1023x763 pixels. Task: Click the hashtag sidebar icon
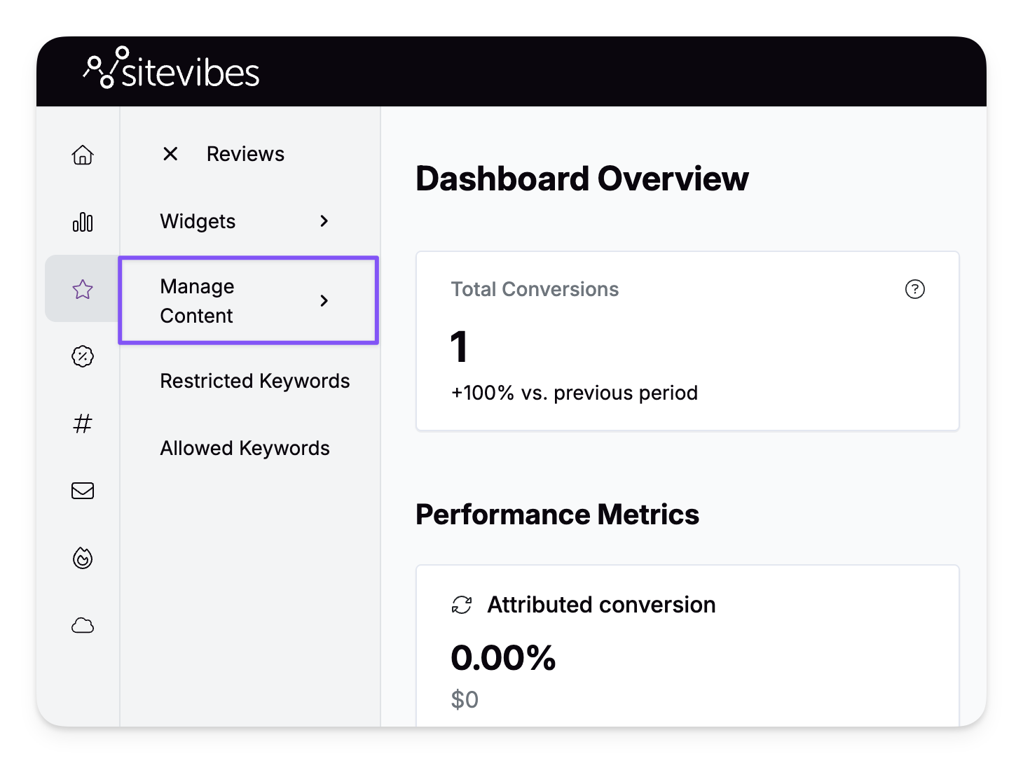[x=83, y=423]
